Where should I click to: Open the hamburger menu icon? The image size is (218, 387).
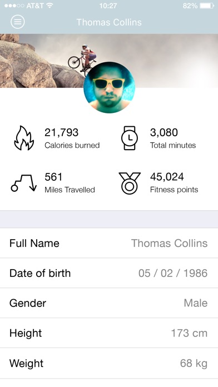click(x=18, y=22)
